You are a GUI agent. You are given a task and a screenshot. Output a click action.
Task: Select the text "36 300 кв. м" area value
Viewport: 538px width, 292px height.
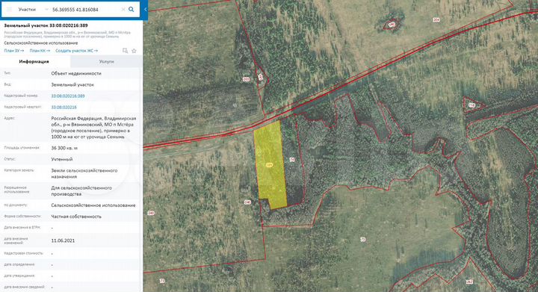pos(64,148)
